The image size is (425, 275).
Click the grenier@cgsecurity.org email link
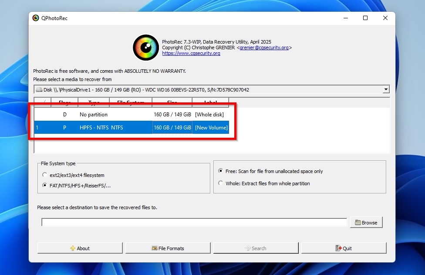[265, 48]
